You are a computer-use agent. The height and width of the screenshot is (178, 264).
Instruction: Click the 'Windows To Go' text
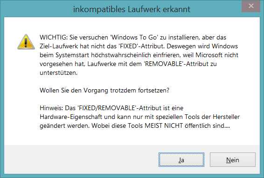(134, 37)
